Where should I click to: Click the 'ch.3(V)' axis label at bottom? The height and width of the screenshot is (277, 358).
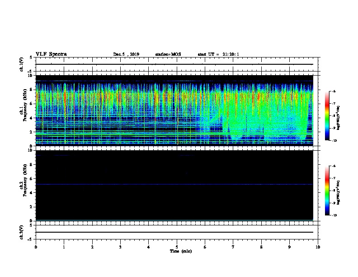(x=21, y=232)
